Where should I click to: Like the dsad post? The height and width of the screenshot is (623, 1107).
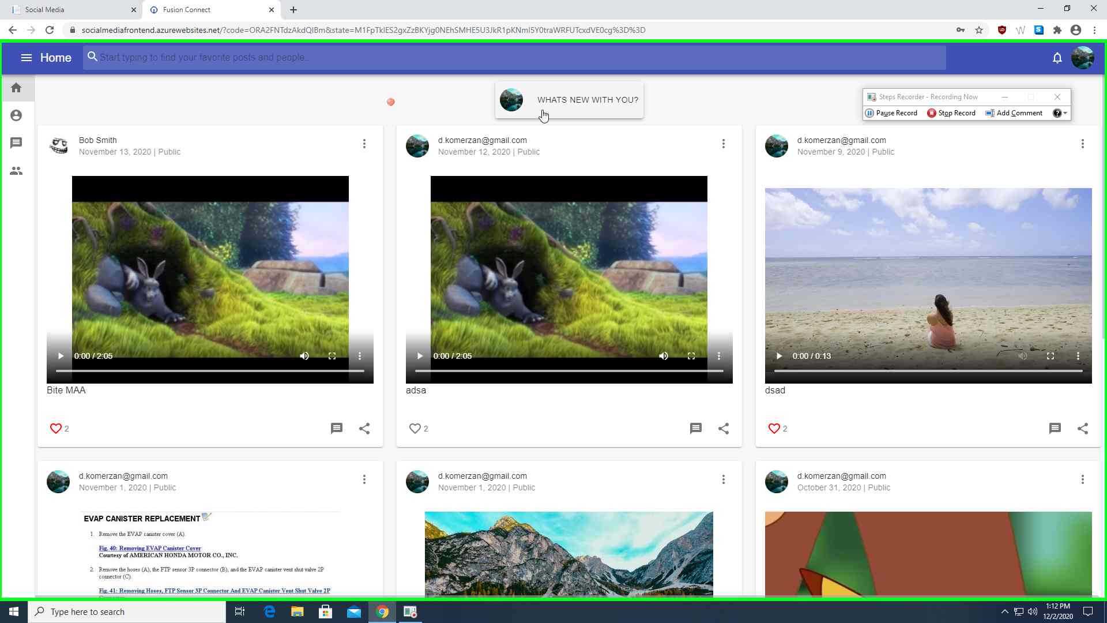(x=774, y=429)
